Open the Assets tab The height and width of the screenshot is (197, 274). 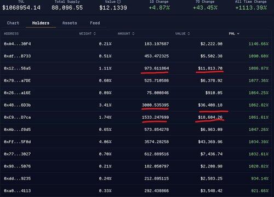click(x=70, y=23)
